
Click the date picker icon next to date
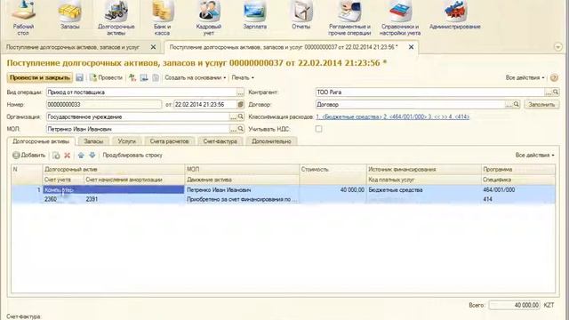tap(240, 105)
